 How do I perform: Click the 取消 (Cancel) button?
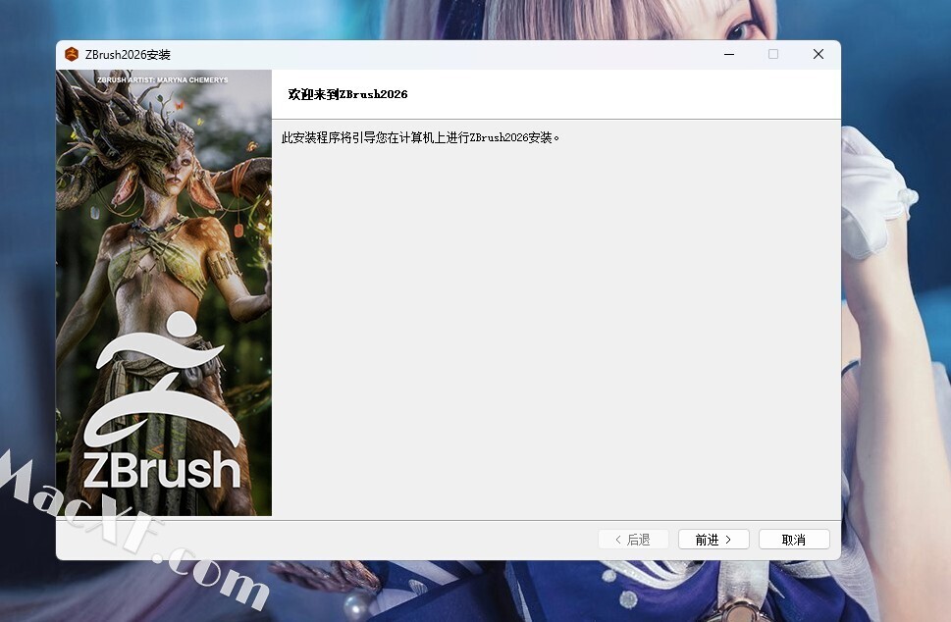click(x=794, y=540)
